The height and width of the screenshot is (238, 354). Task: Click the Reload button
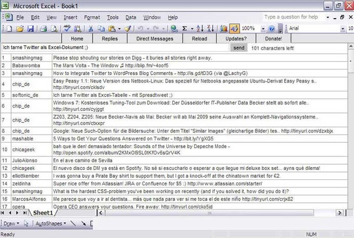(199, 38)
